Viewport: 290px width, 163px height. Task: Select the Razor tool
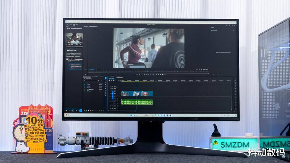click(x=106, y=84)
